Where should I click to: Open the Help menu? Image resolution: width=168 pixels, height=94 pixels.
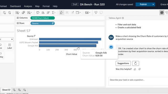[55, 6]
